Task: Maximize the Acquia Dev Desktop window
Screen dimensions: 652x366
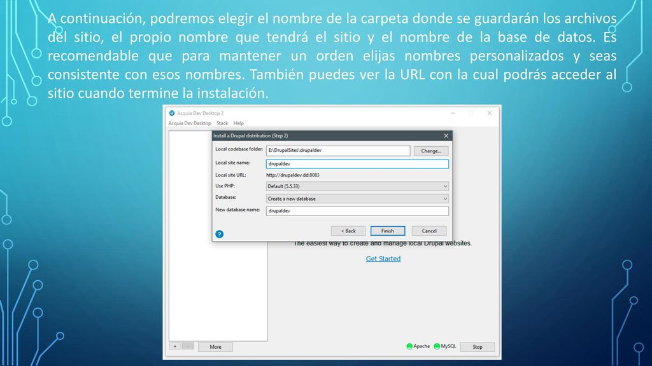Action: click(x=471, y=113)
